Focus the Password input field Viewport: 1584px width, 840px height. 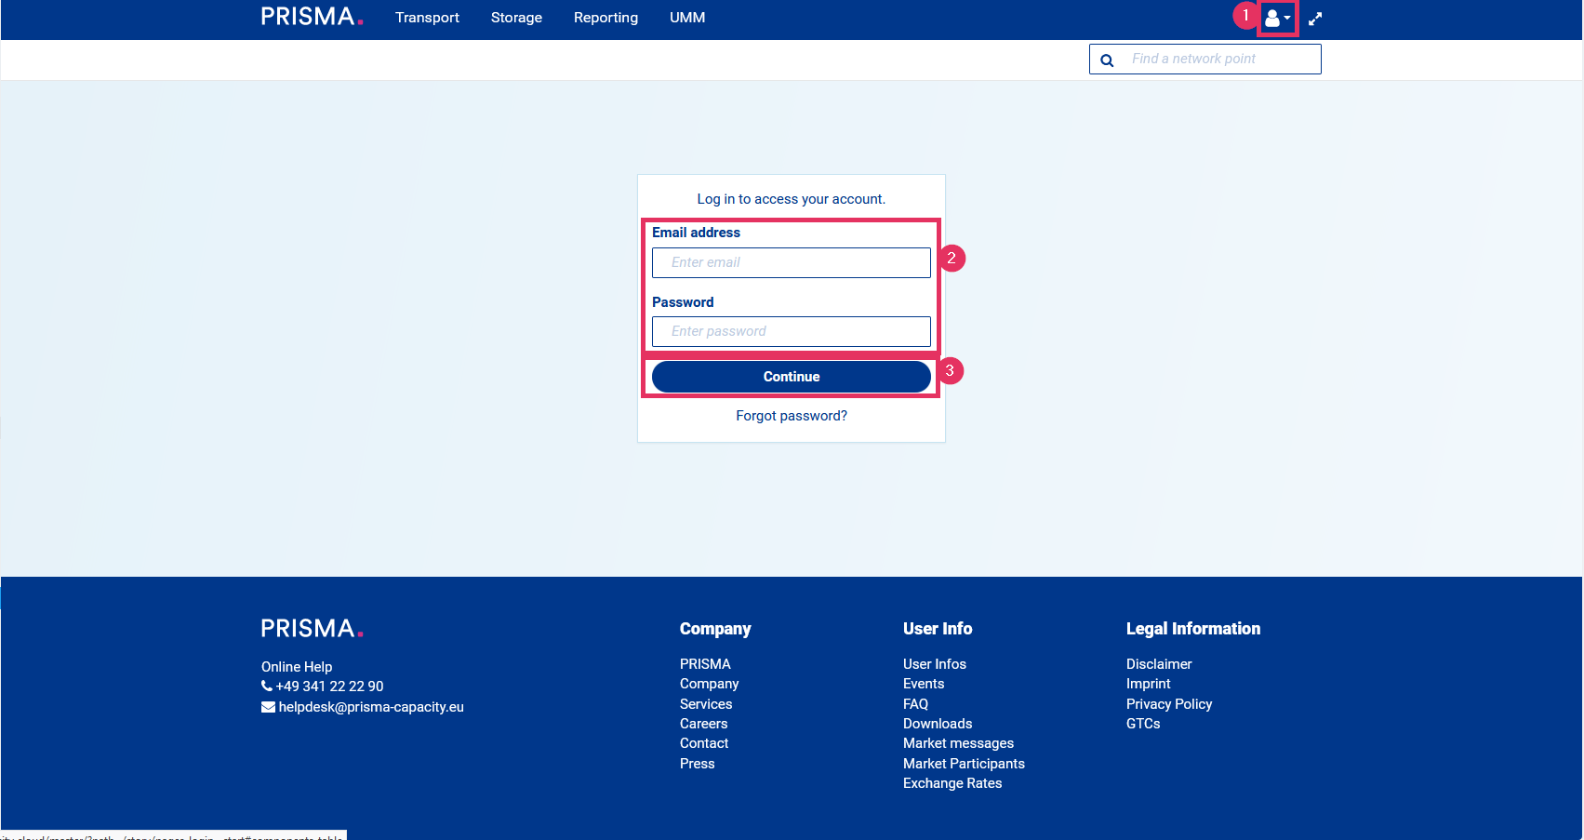(x=791, y=331)
